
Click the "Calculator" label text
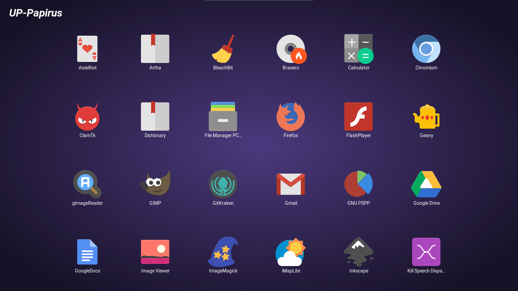pyautogui.click(x=359, y=68)
